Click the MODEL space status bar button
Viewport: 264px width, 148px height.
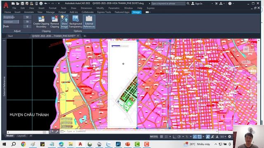click(x=154, y=136)
